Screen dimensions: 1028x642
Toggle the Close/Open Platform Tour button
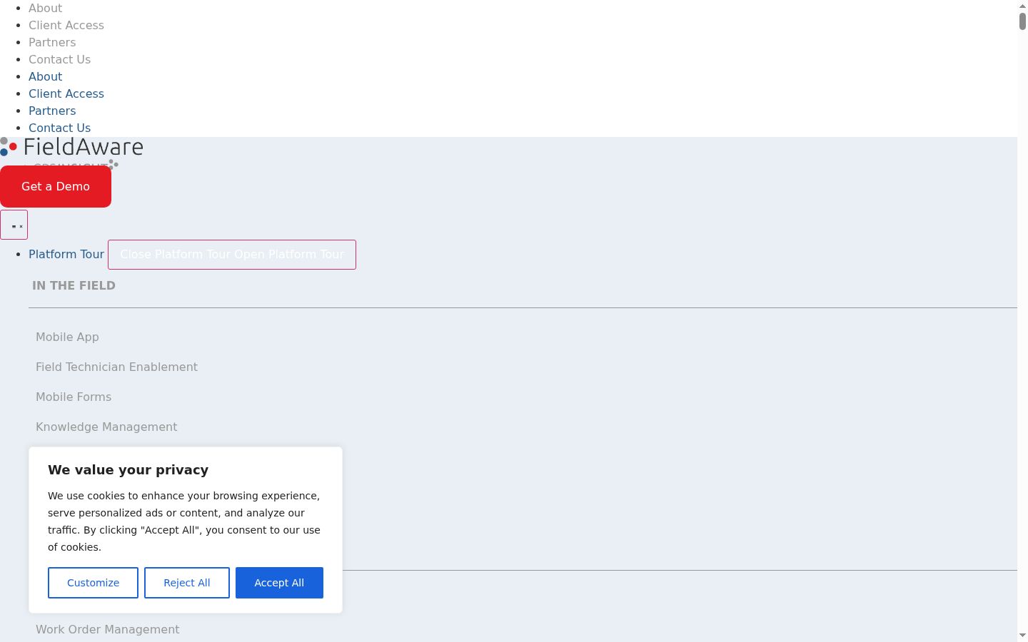pos(232,255)
